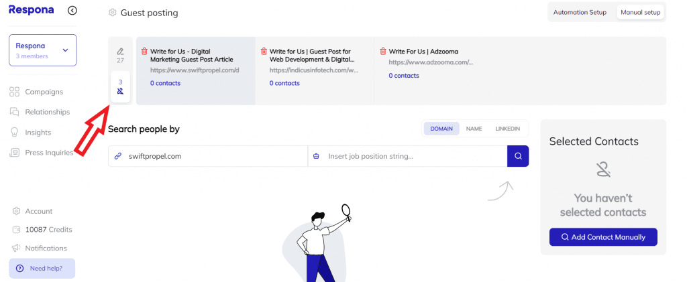Click the Add Contact Manually button
Image resolution: width=687 pixels, height=282 pixels.
click(x=603, y=237)
